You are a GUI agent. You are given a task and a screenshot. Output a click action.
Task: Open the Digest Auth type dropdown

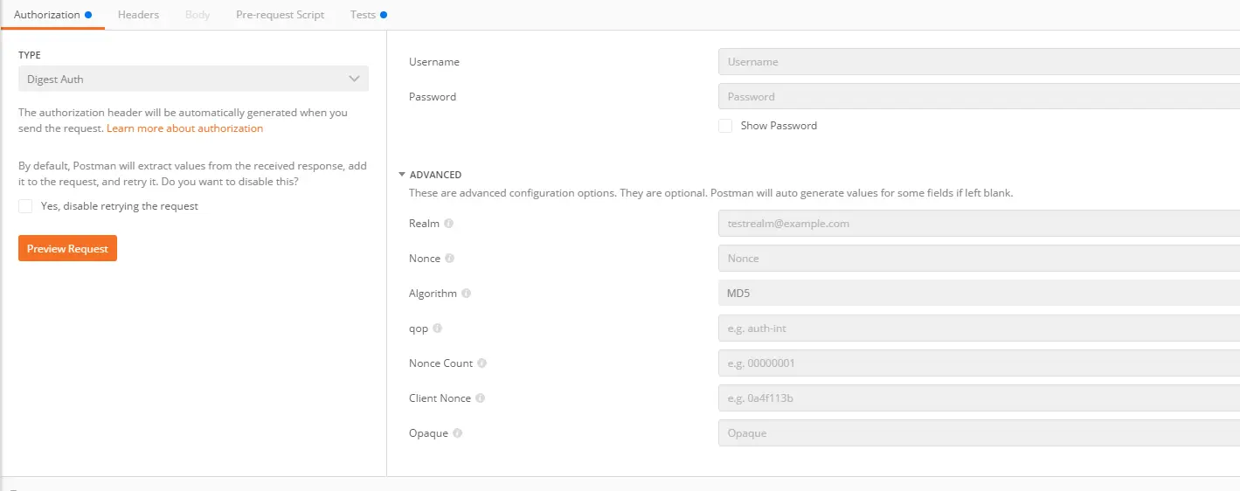[x=193, y=80]
